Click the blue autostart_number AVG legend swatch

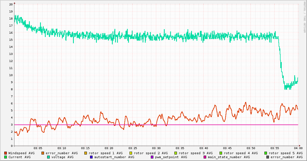[91, 157]
